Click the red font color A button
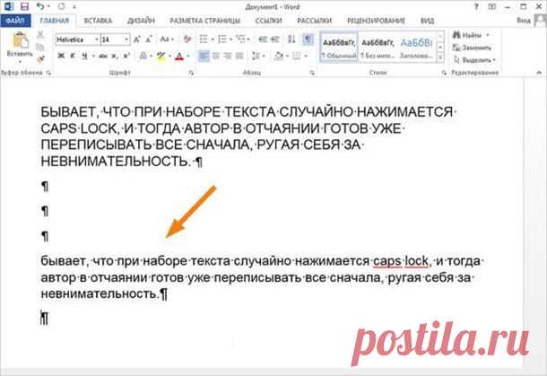Image resolution: width=547 pixels, height=376 pixels. (179, 56)
